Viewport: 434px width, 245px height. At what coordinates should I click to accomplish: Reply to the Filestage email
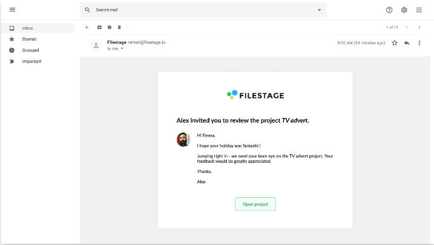(407, 43)
